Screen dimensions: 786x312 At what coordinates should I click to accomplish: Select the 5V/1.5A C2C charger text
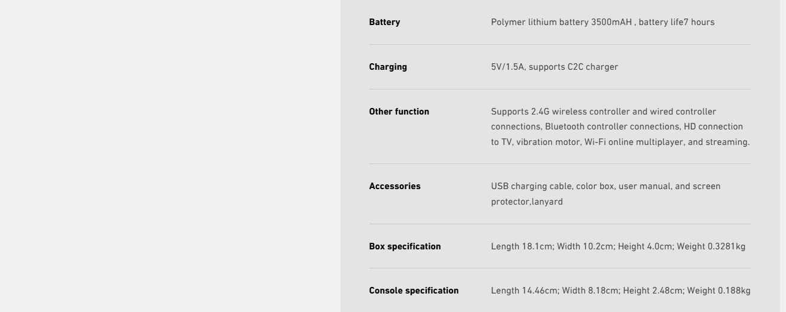(554, 67)
